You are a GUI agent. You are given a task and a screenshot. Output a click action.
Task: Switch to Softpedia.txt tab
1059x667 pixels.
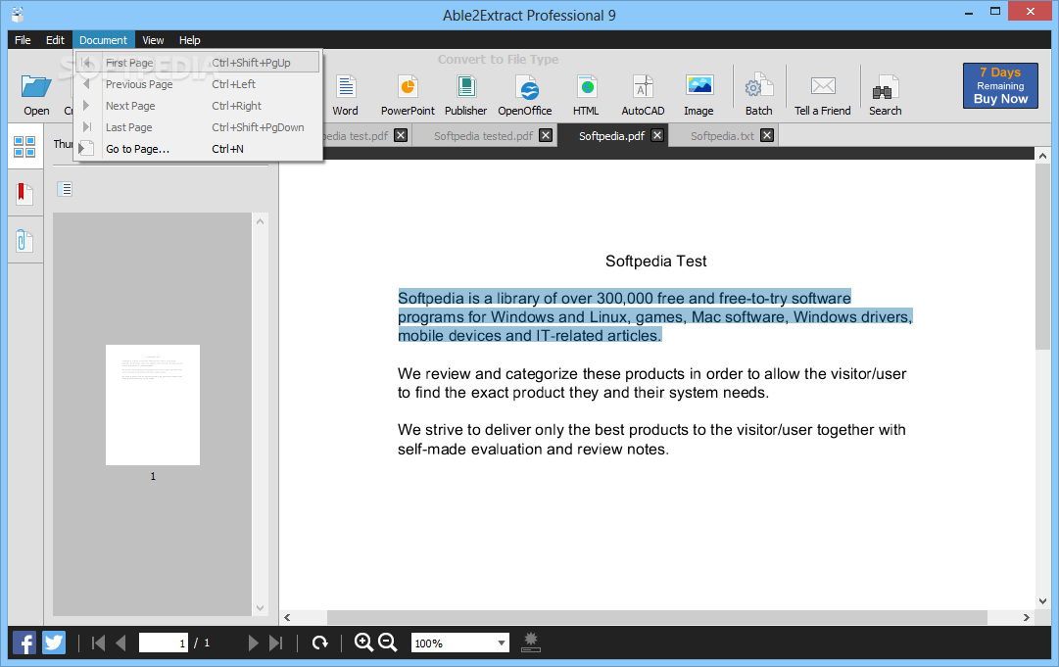click(723, 136)
